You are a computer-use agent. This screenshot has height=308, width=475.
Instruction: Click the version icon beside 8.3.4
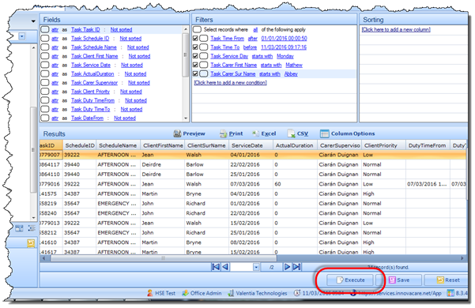coord(450,293)
